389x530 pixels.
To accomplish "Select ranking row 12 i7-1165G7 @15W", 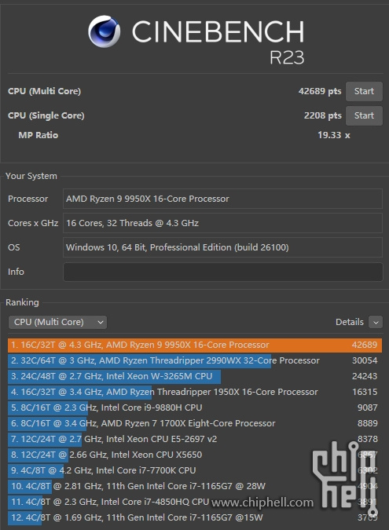I will coord(195,518).
